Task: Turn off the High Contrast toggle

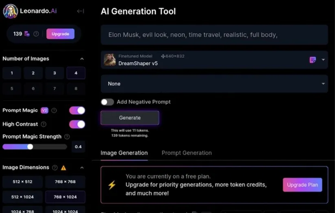Action: (x=77, y=124)
